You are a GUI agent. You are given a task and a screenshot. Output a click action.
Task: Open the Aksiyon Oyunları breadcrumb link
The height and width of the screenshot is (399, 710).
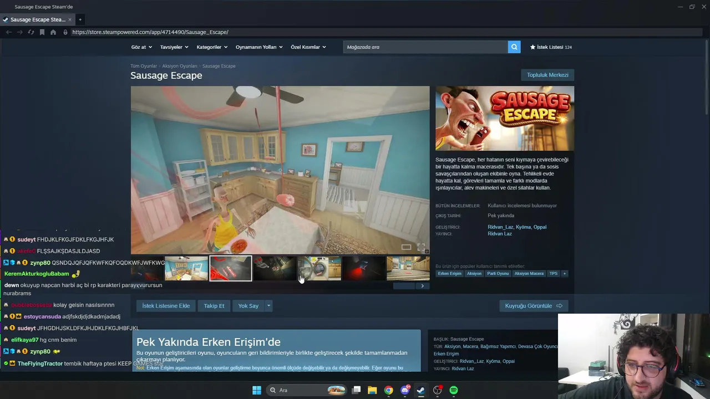[180, 66]
